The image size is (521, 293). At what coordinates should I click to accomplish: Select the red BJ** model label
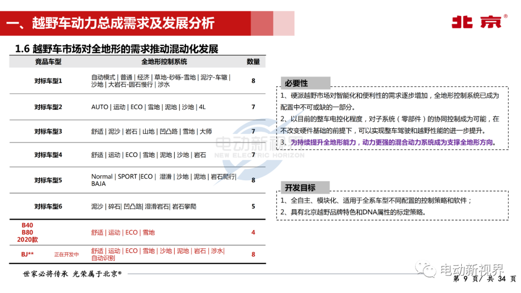click(27, 254)
